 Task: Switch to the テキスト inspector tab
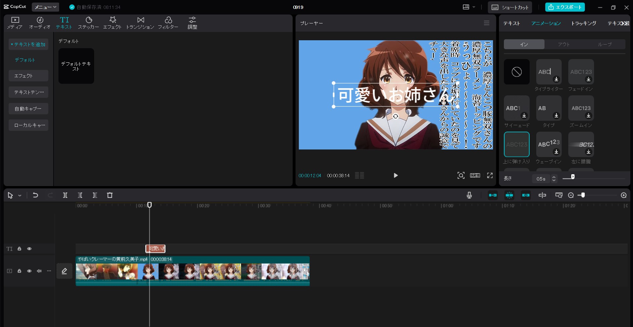click(x=511, y=23)
